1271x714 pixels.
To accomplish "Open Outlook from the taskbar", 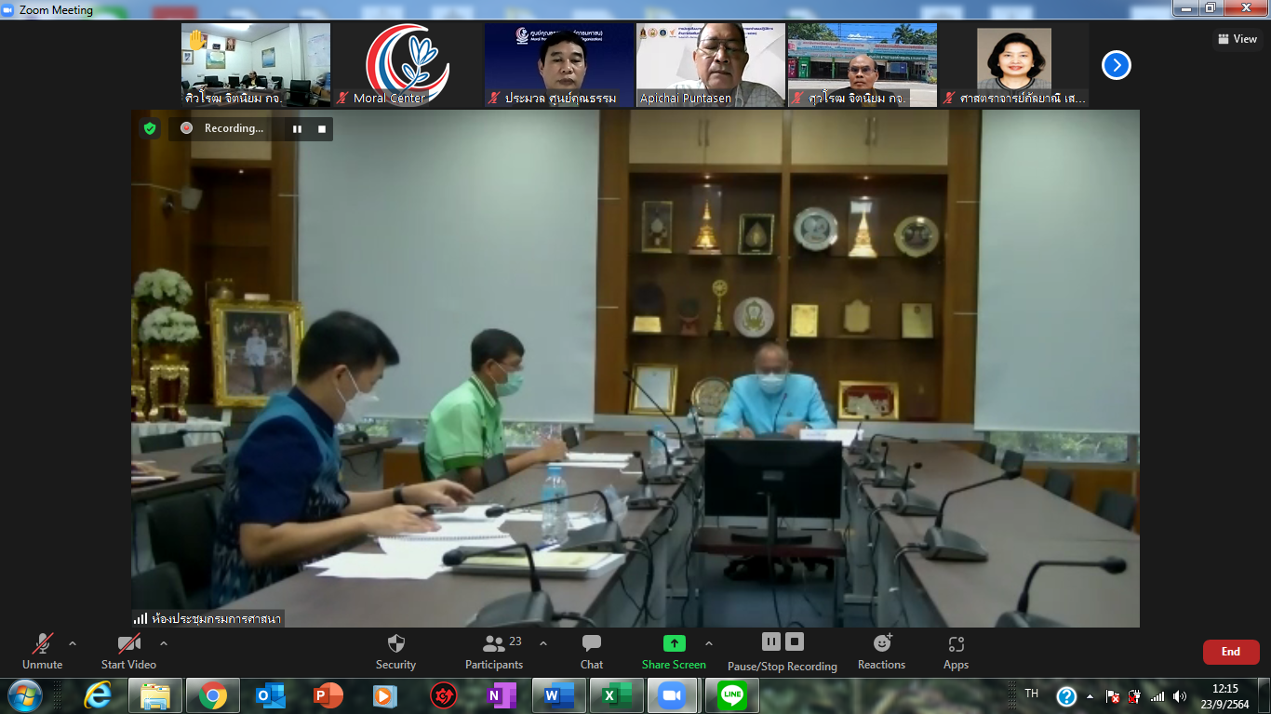I will 270,695.
